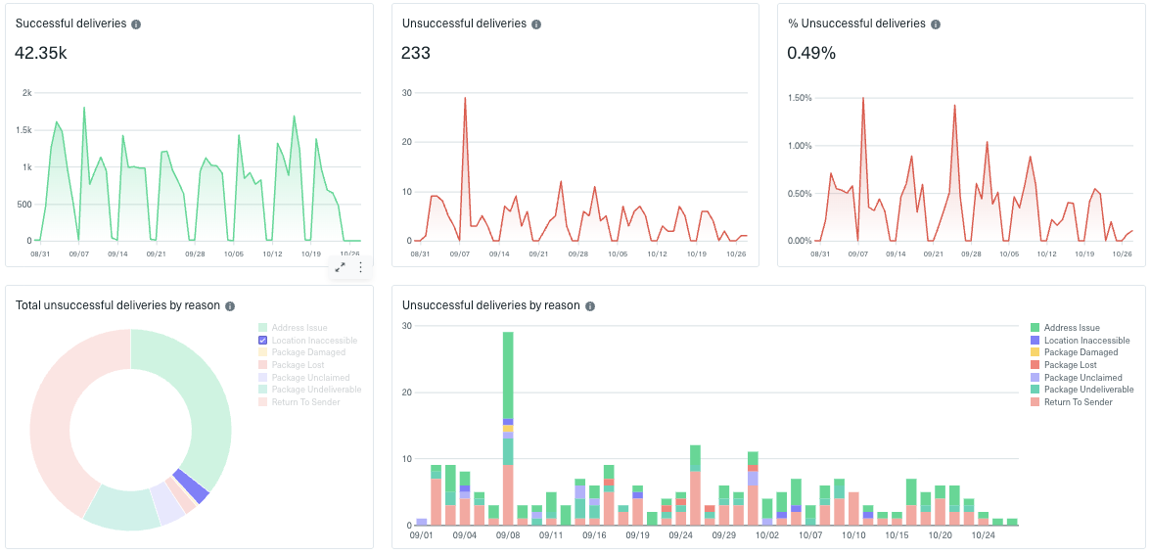Viewport: 1150px width, 554px height.
Task: Toggle Package Unclaimed series in bar chart legend
Action: tap(1076, 377)
